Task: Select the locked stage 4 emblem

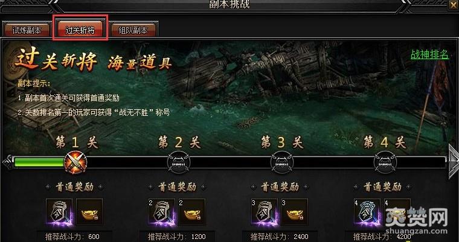Action: (x=385, y=162)
